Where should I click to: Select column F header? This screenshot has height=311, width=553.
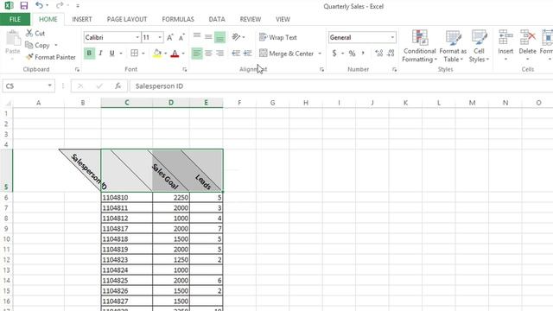coord(239,103)
